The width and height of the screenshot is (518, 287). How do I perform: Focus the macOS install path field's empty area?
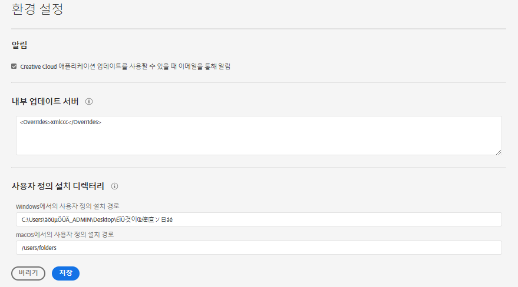tap(295, 248)
